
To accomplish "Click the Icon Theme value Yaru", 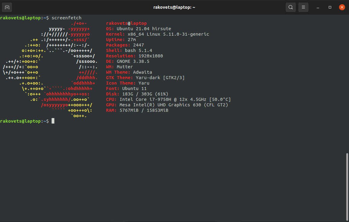I will coord(144,83).
